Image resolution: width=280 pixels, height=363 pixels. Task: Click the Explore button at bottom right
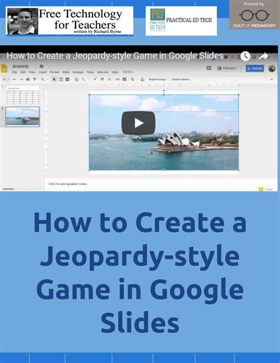coord(266,189)
